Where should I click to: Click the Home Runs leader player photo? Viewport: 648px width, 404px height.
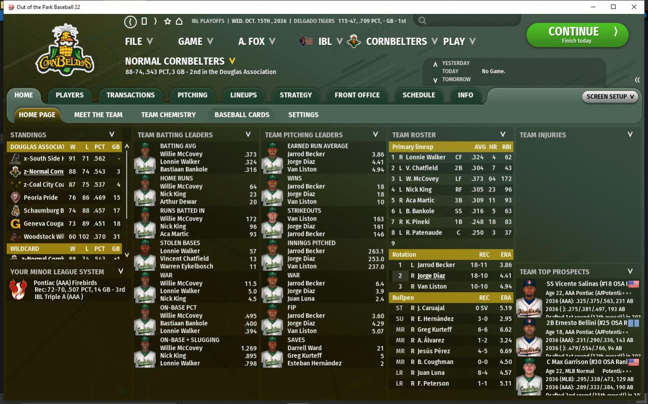[145, 190]
